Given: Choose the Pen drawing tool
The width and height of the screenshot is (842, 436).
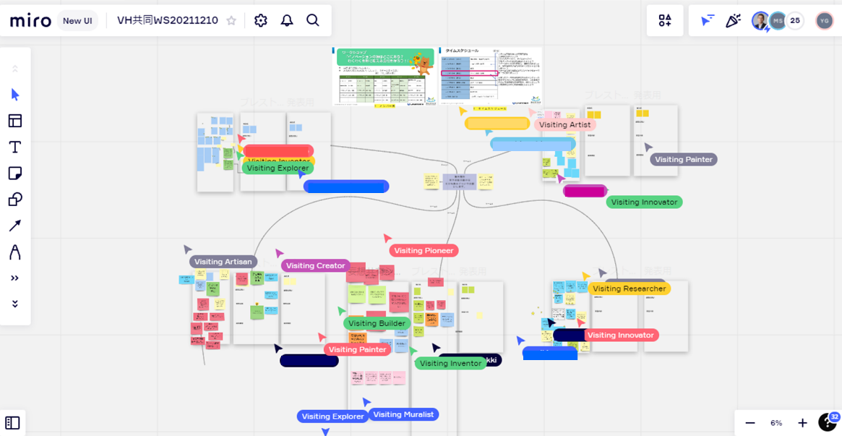Looking at the screenshot, I should pyautogui.click(x=15, y=252).
